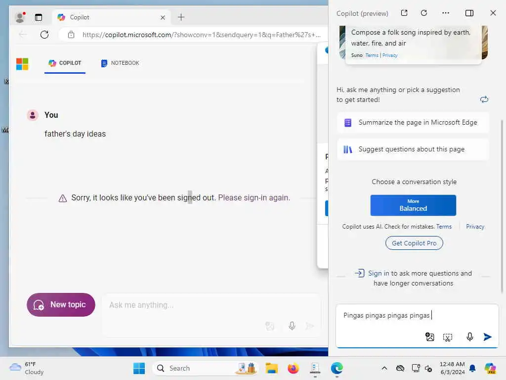This screenshot has width=506, height=380.
Task: Open Copilot sidebar in new window
Action: tap(404, 13)
